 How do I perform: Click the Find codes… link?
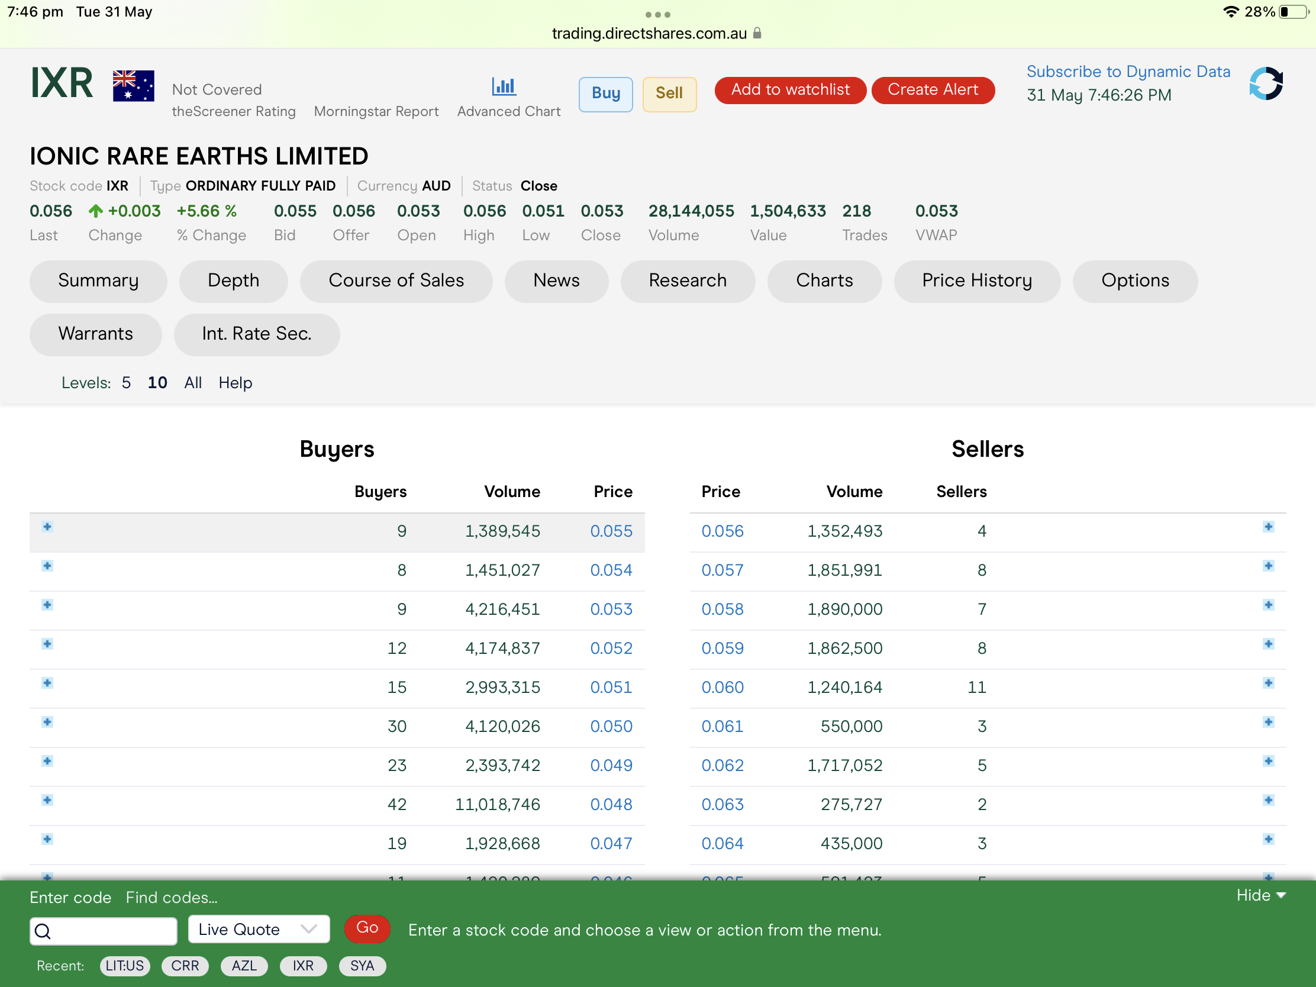pyautogui.click(x=172, y=897)
